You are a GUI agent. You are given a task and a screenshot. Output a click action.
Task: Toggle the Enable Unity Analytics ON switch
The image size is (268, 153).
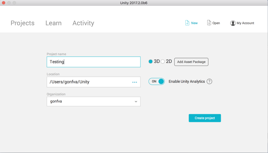pos(156,81)
